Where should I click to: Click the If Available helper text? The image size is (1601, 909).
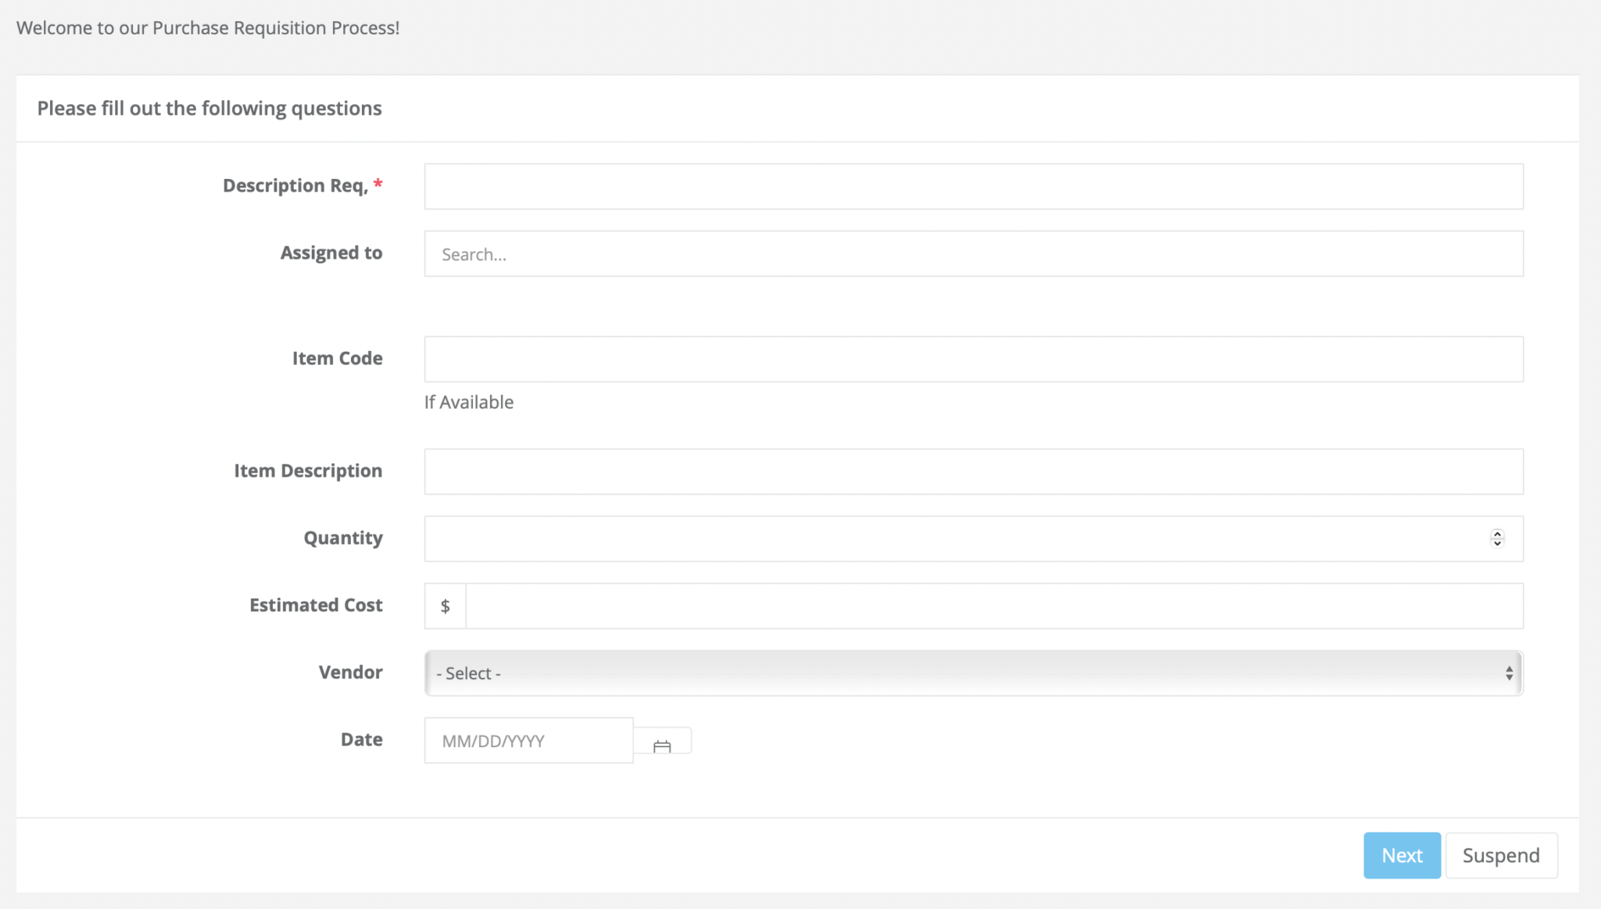[x=467, y=402]
